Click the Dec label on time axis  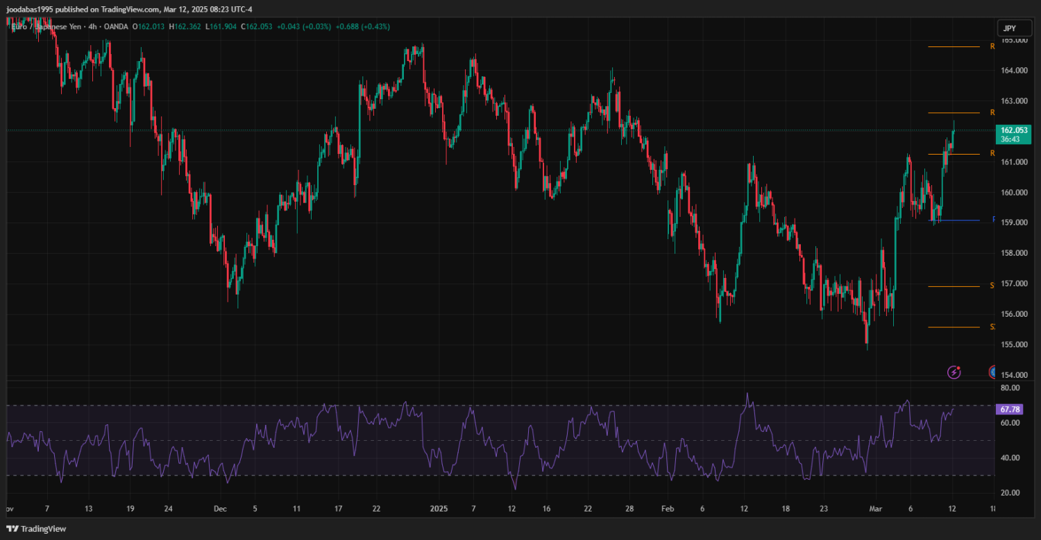coord(220,509)
